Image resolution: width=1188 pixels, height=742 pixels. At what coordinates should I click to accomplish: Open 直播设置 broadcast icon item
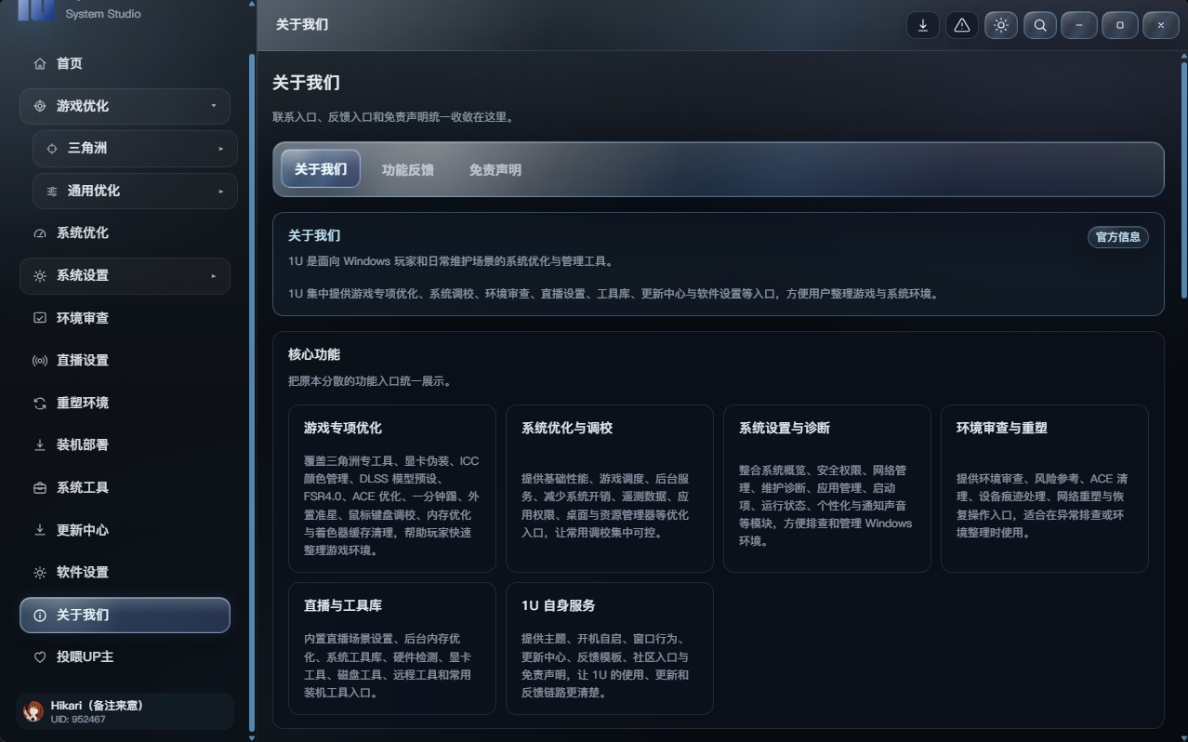coord(40,361)
